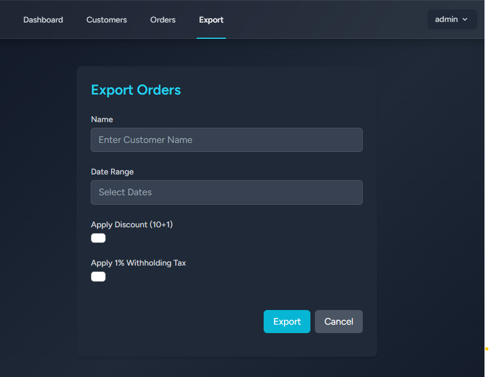Click the Name field label

pos(101,119)
